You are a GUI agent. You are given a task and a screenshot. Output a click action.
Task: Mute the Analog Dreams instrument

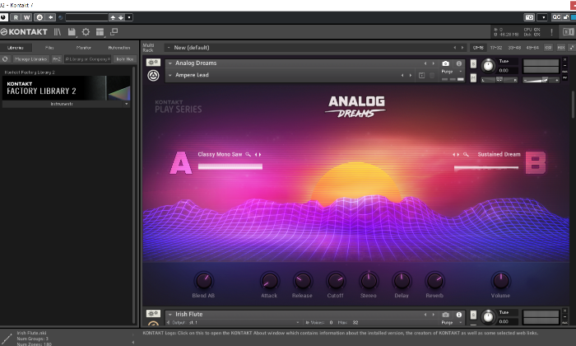pos(473,77)
